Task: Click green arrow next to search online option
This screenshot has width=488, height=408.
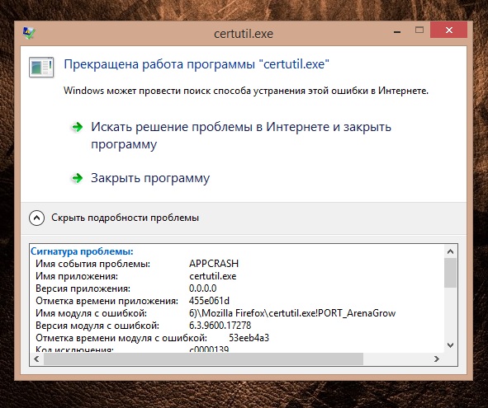Action: [x=77, y=127]
